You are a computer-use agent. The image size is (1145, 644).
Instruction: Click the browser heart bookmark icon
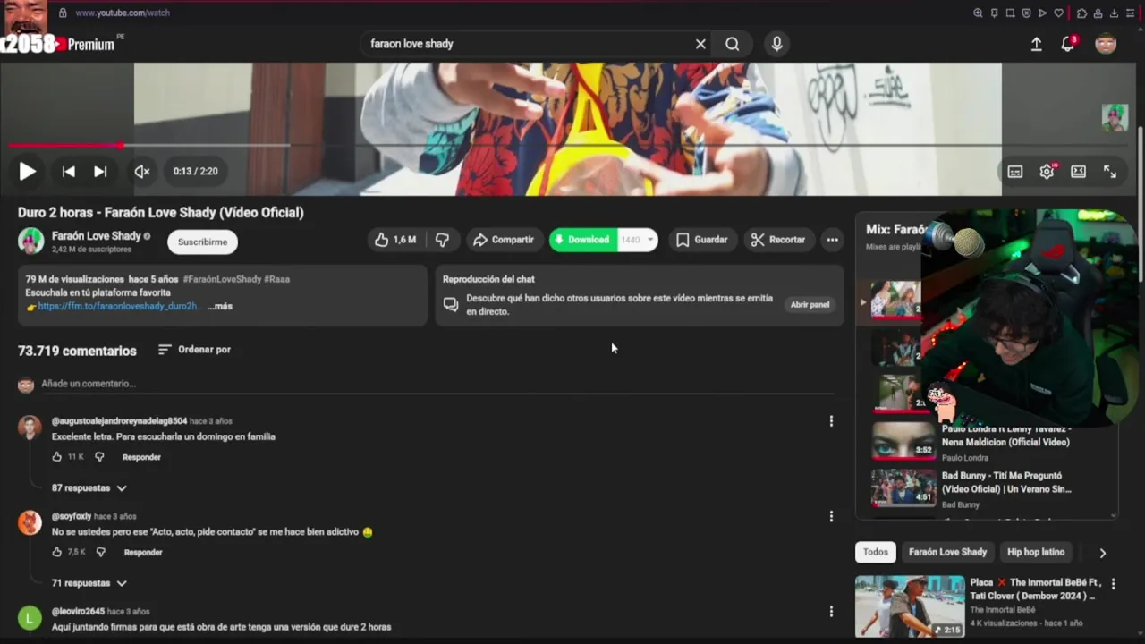coord(1059,13)
